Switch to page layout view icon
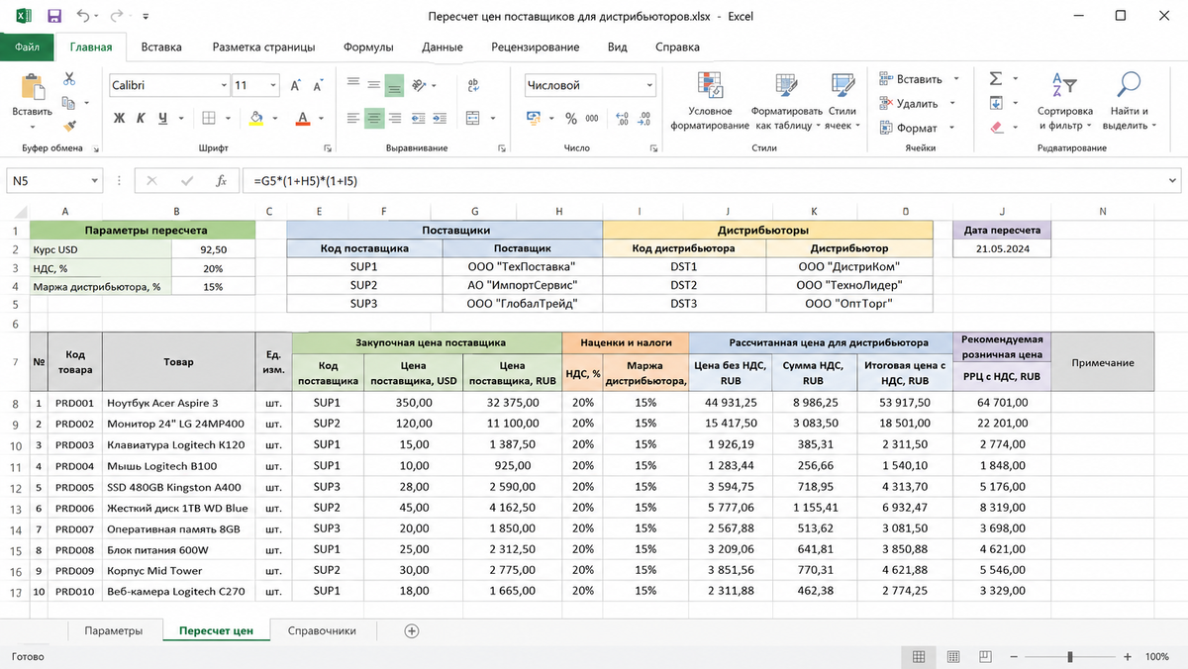The width and height of the screenshot is (1188, 669). pyautogui.click(x=952, y=657)
